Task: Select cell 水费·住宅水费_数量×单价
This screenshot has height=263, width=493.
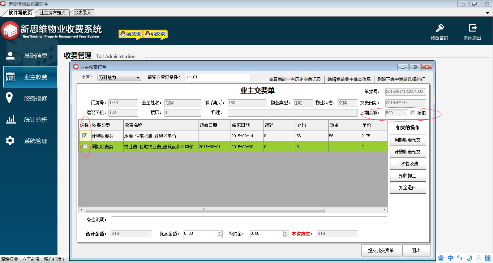Action: [x=160, y=136]
